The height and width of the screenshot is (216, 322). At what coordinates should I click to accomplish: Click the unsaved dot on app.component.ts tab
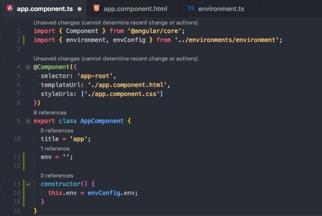79,9
